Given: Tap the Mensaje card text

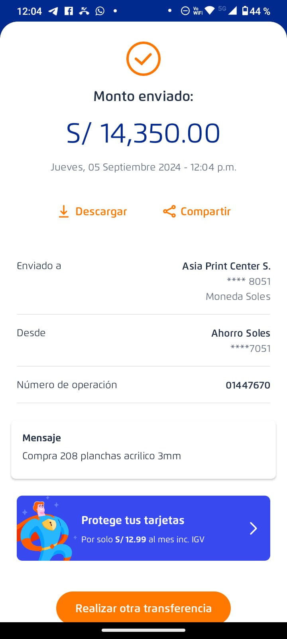Looking at the screenshot, I should point(102,456).
